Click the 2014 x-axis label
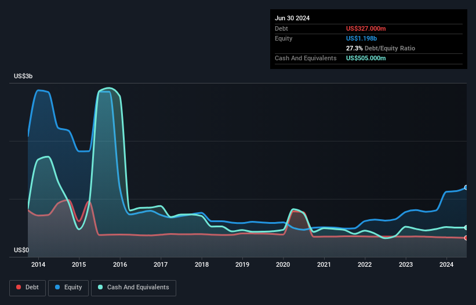476x305 pixels. tap(38, 264)
